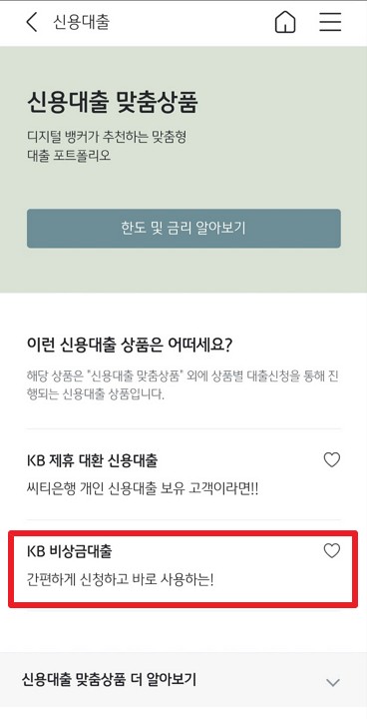
Task: Favorite KB 비상금대출 with heart icon
Action: click(x=332, y=550)
